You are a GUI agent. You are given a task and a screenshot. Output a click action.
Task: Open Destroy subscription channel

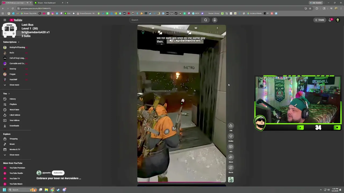point(15,69)
